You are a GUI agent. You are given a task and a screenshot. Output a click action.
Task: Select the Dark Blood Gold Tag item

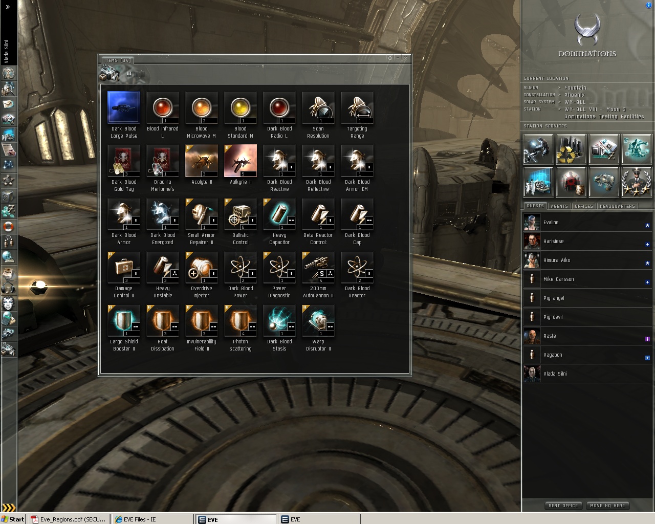tap(124, 169)
